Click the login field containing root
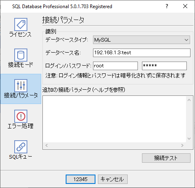 [x=115, y=66]
